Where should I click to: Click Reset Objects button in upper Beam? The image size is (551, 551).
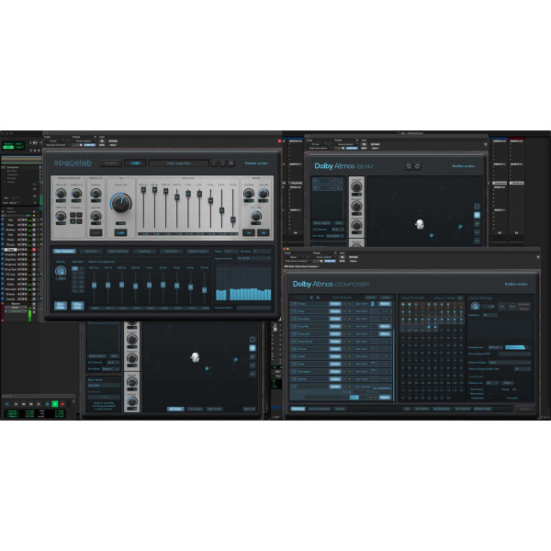322,223
